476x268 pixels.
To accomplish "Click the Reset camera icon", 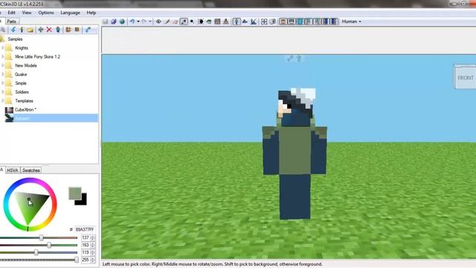I will [264, 22].
